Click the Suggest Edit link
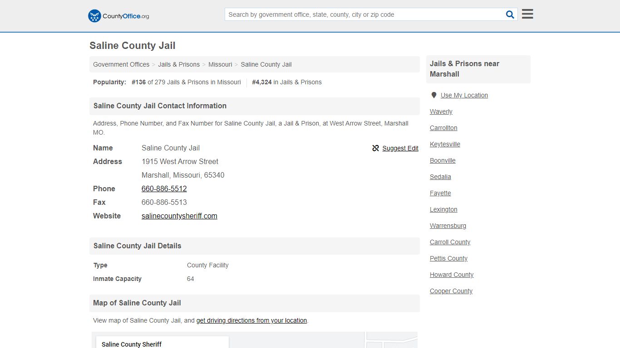This screenshot has height=348, width=620. tap(400, 148)
